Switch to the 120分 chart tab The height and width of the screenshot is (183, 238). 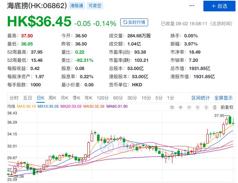pos(103,98)
